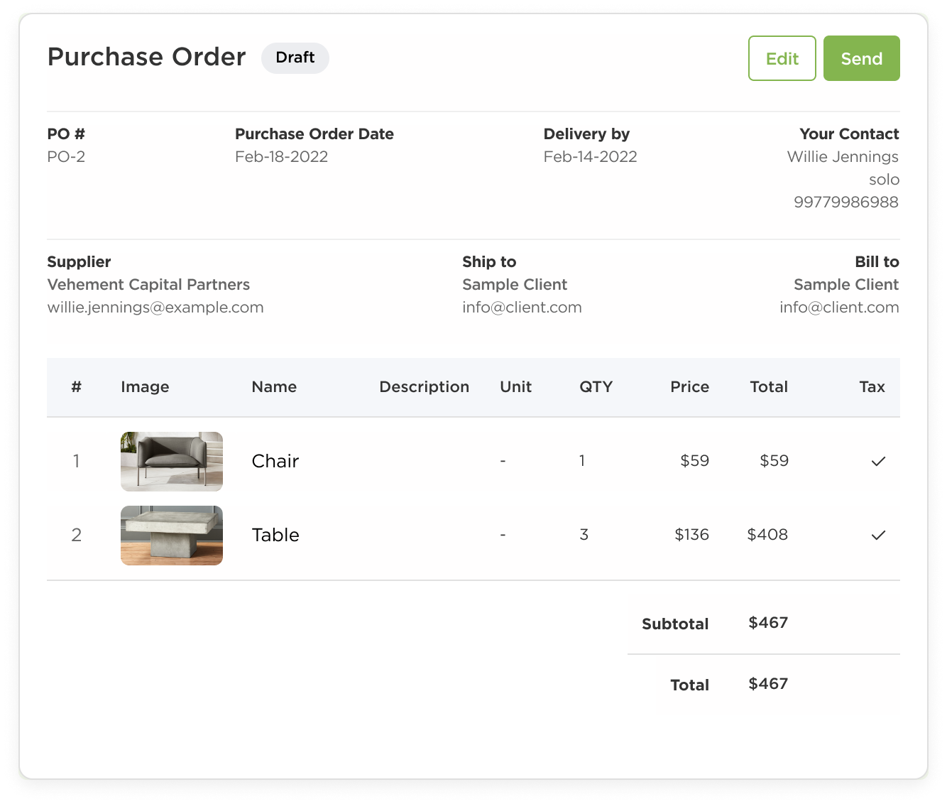Click the delivery date Feb-14-2022
947x804 pixels.
(x=590, y=156)
